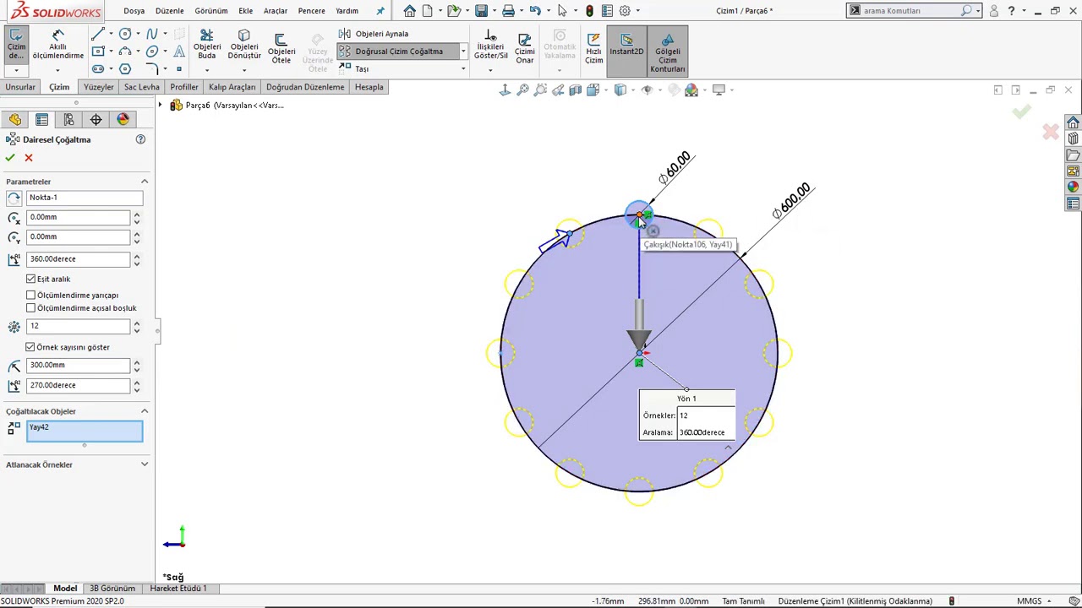Screen dimensions: 1082x608
Task: Open the FeatureManager tree tab icon
Action: (x=14, y=120)
